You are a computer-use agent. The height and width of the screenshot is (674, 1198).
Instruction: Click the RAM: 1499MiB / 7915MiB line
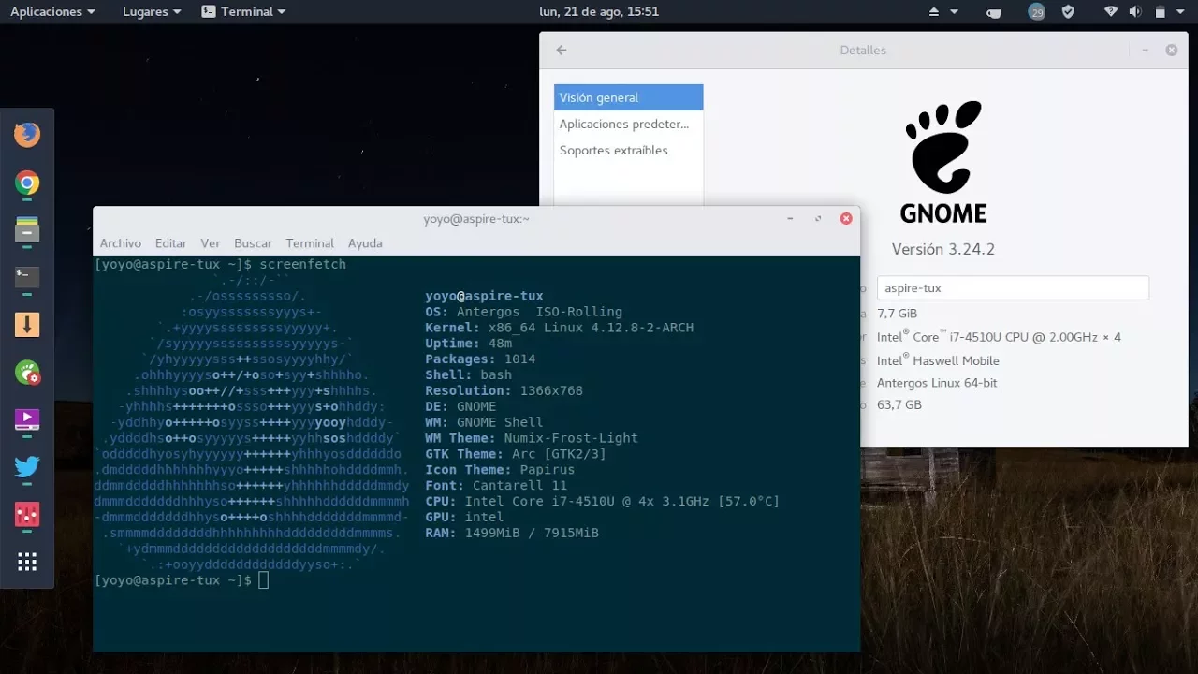click(512, 533)
